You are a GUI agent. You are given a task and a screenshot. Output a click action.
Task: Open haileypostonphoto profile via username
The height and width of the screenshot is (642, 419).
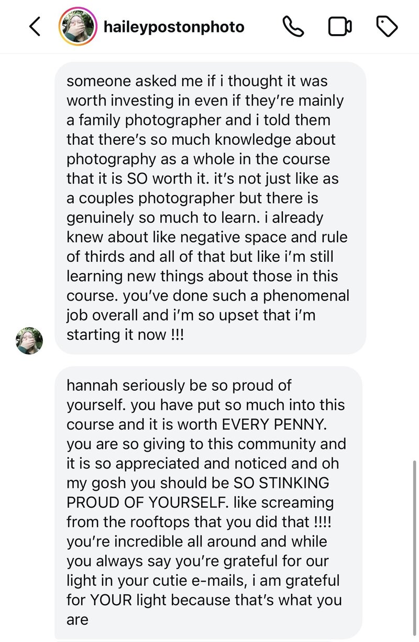(174, 27)
